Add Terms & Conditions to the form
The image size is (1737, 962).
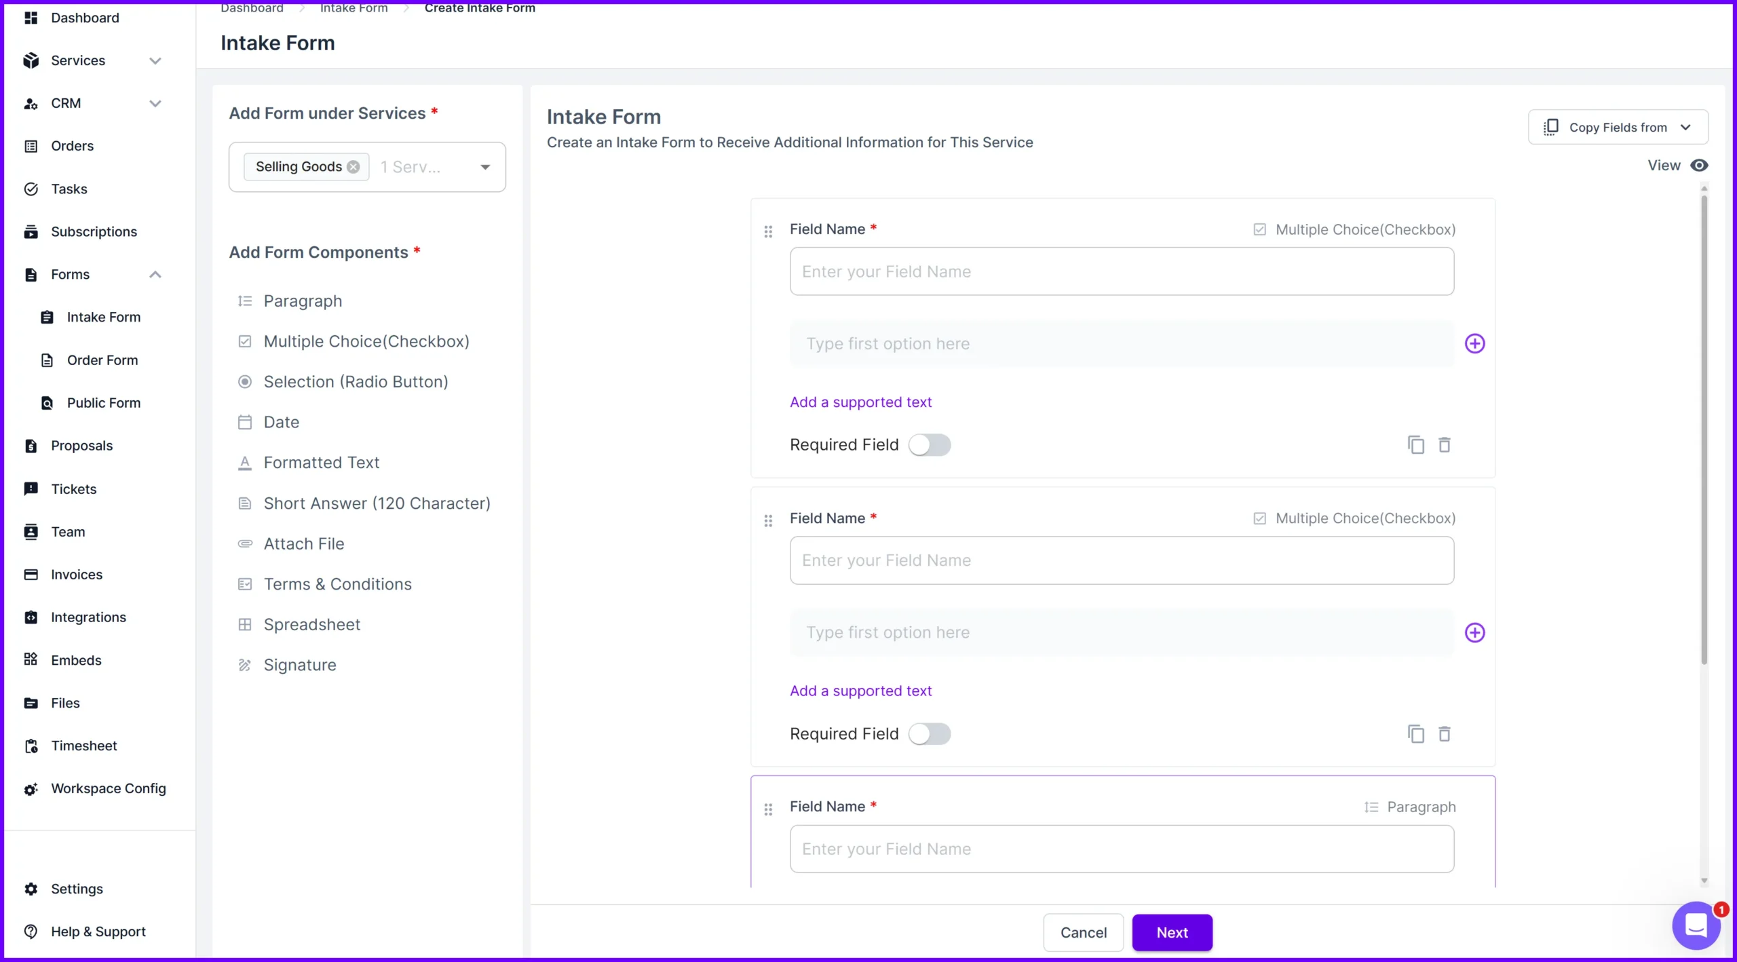tap(337, 583)
